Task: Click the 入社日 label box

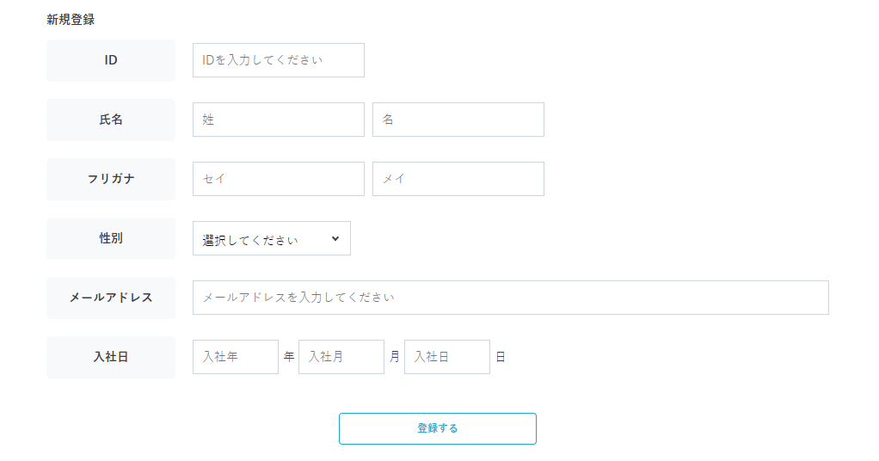Action: 111,358
